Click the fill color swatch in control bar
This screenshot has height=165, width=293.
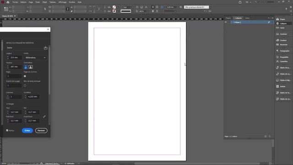114,7
